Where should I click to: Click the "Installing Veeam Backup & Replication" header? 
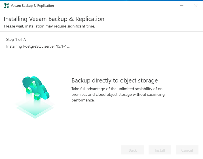[x=54, y=19]
